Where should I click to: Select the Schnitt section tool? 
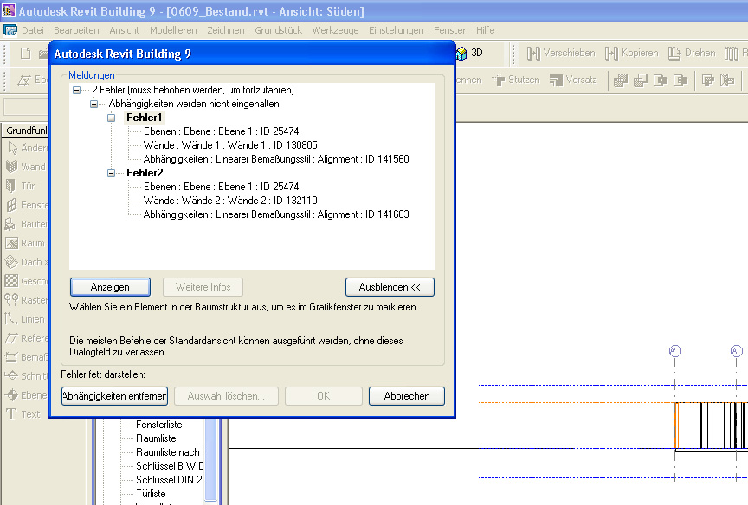tap(27, 376)
